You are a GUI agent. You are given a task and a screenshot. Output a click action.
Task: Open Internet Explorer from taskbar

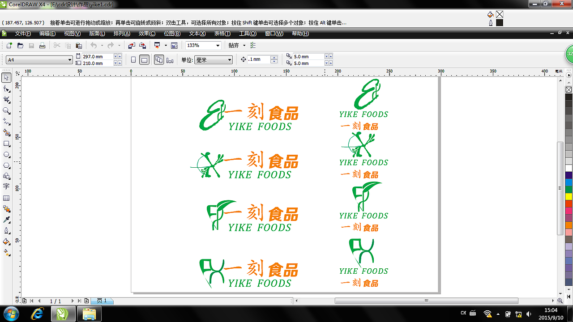click(38, 314)
